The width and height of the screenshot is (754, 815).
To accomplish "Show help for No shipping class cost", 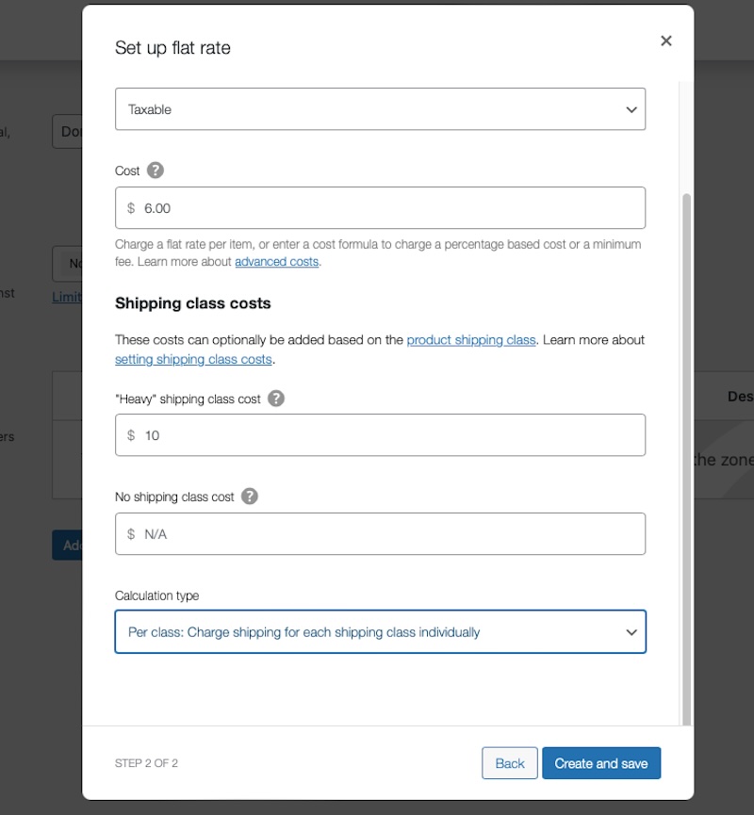I will tap(250, 497).
